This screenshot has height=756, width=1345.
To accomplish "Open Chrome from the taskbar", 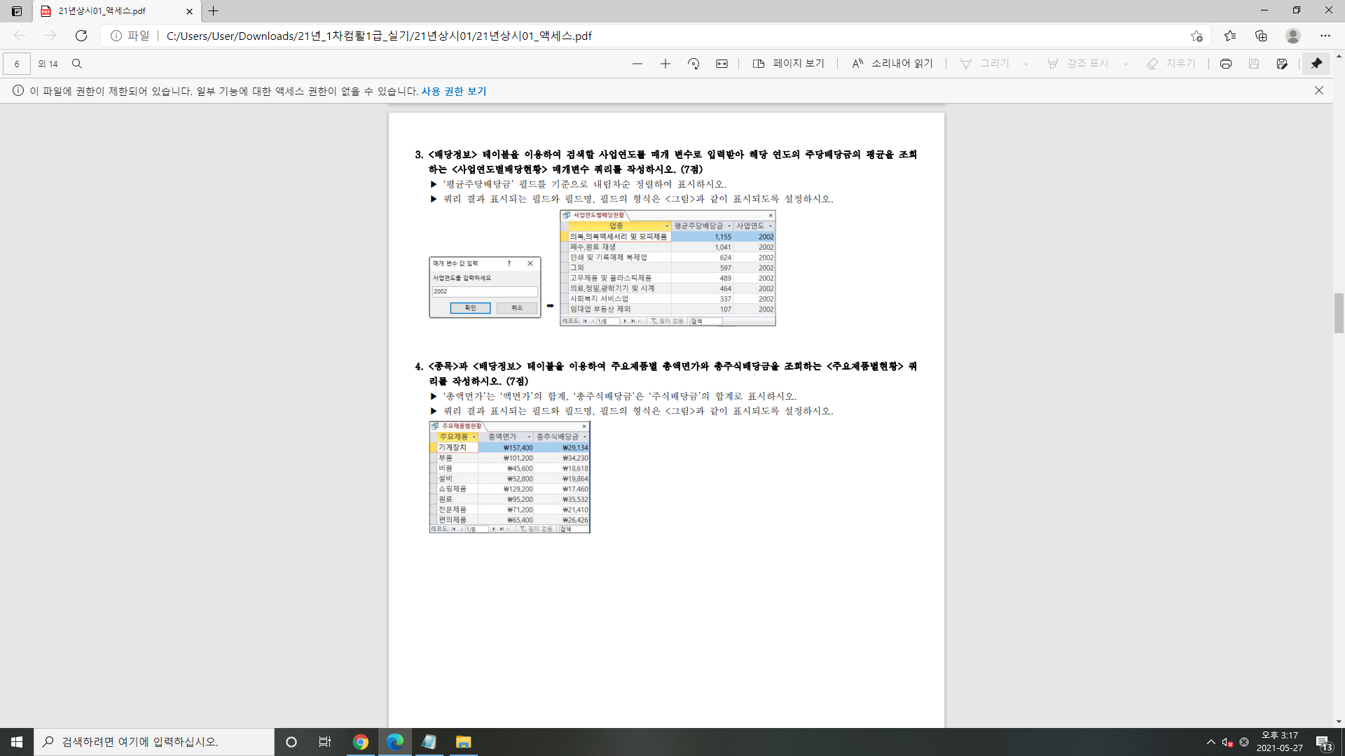I will coord(361,742).
